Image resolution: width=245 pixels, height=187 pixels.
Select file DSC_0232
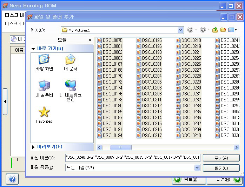[x=188, y=100]
